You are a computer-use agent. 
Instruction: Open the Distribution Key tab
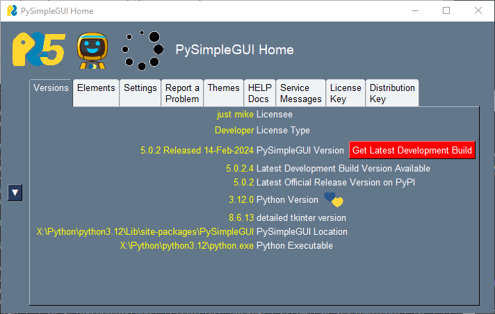[392, 93]
